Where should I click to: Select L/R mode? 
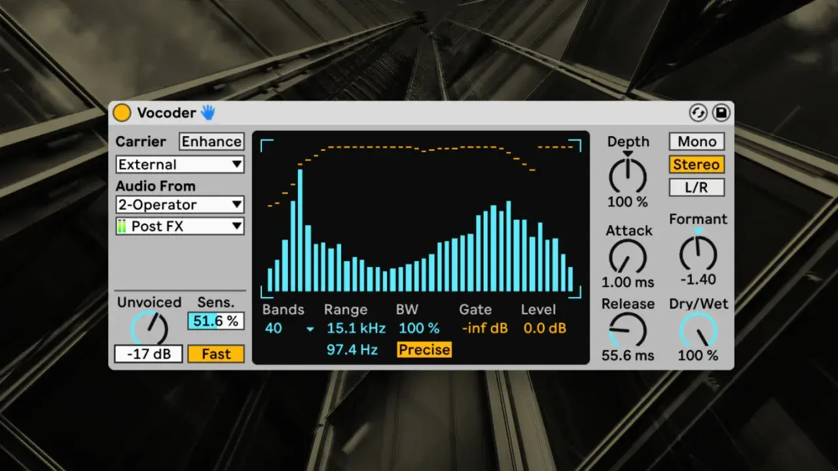click(x=697, y=187)
